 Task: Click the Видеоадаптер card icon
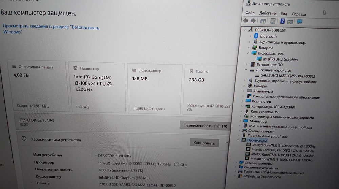click(x=134, y=70)
